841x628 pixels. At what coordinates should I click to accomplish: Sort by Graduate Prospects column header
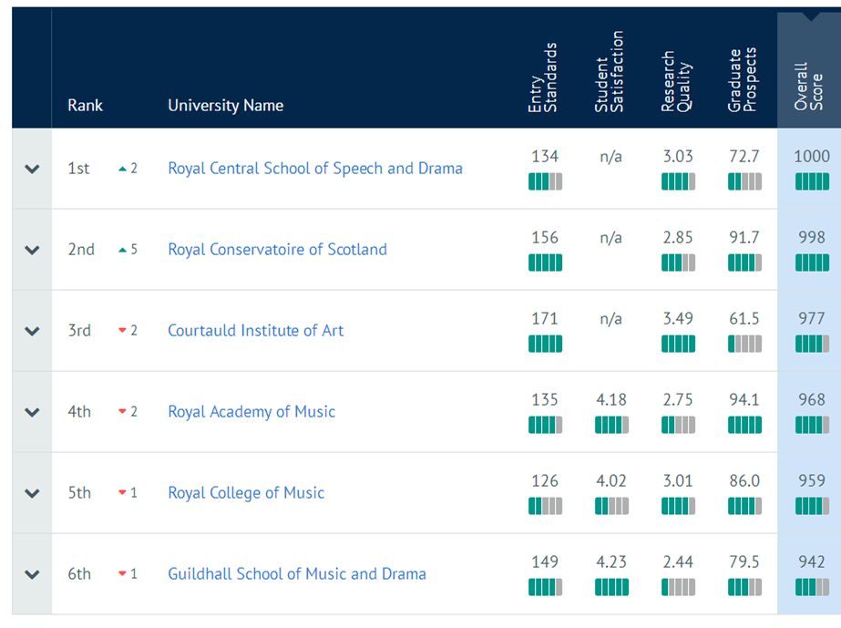(x=743, y=79)
